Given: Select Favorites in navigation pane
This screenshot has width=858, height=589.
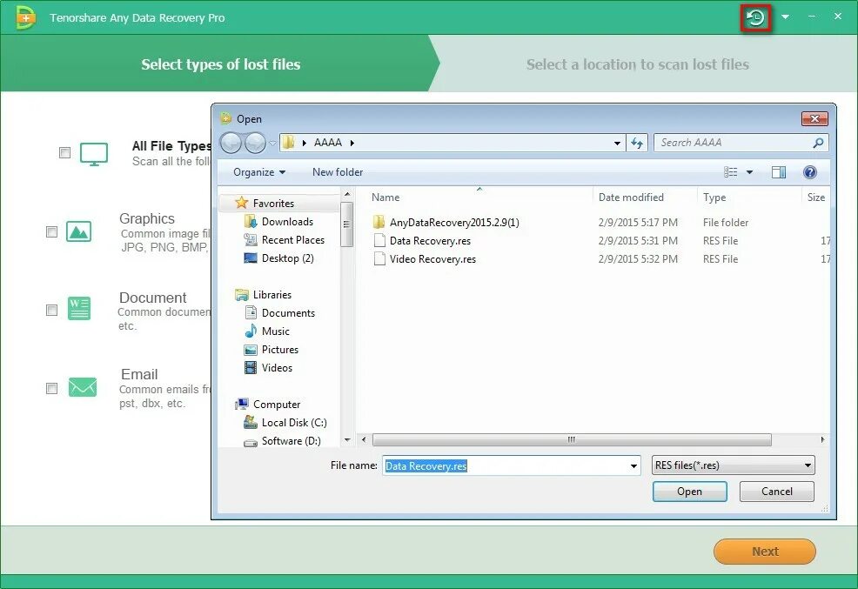Looking at the screenshot, I should pos(273,203).
